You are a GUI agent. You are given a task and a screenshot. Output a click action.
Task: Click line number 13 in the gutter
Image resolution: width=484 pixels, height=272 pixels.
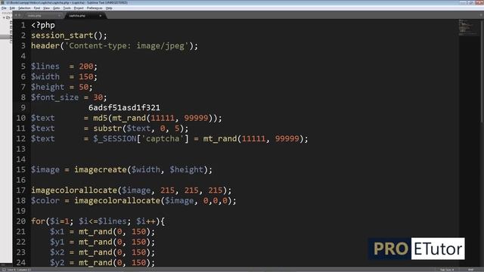tap(20, 149)
